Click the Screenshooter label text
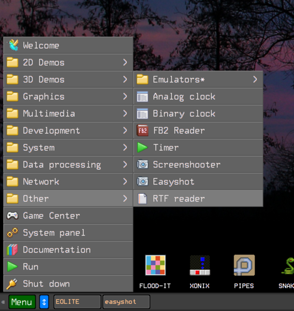Image resolution: width=294 pixels, height=311 pixels. (187, 165)
